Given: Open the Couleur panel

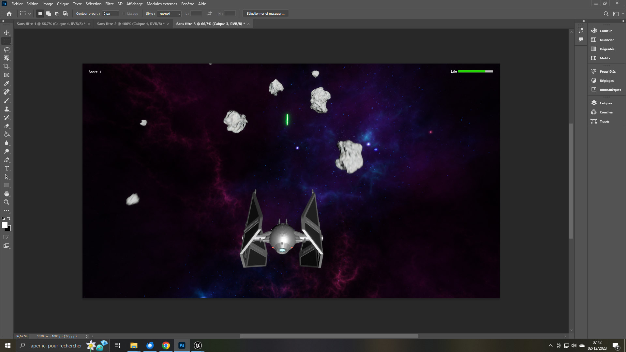Looking at the screenshot, I should pos(606,31).
